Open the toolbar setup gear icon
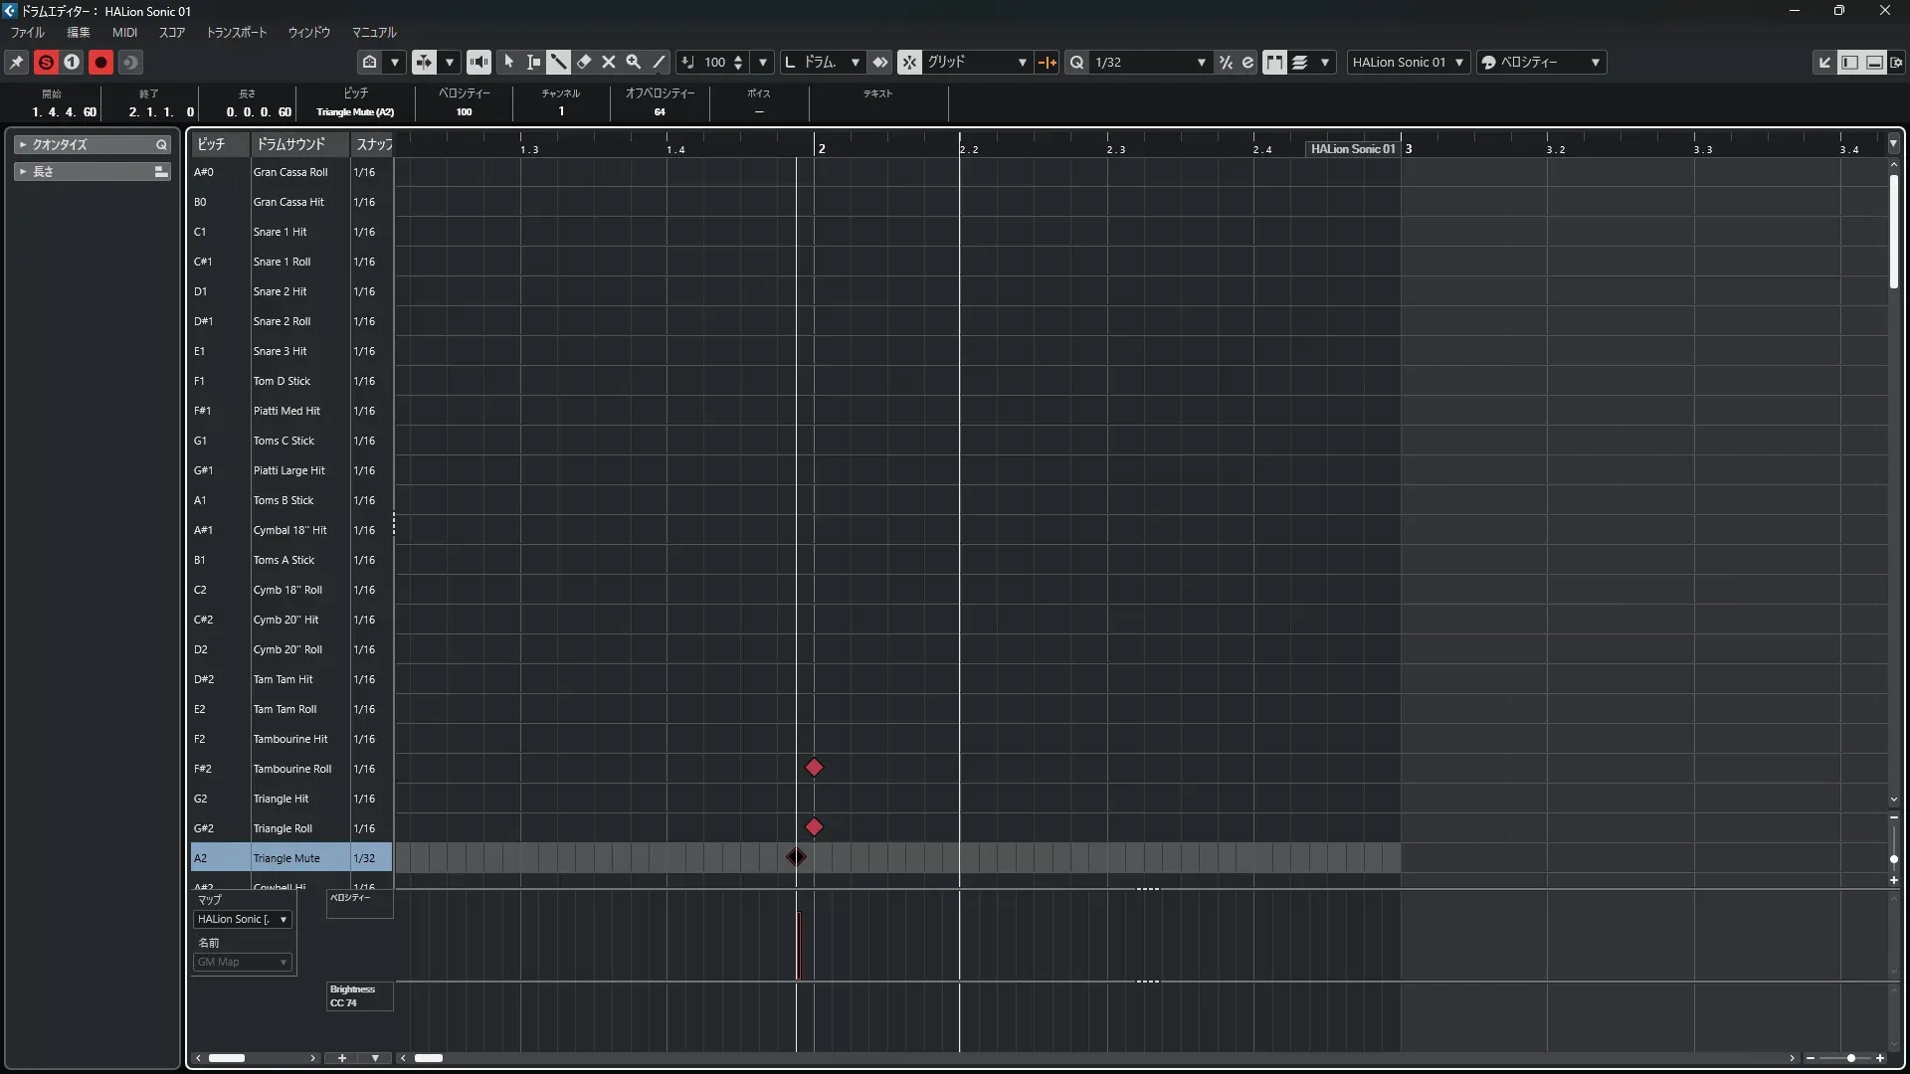Image resolution: width=1910 pixels, height=1074 pixels. point(1896,62)
